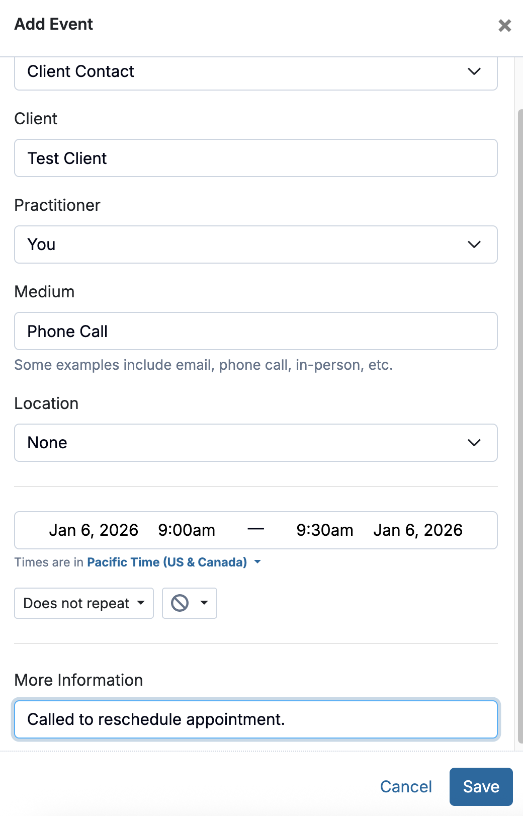
Task: Select the start date Jan 6, 2026
Action: tap(94, 530)
